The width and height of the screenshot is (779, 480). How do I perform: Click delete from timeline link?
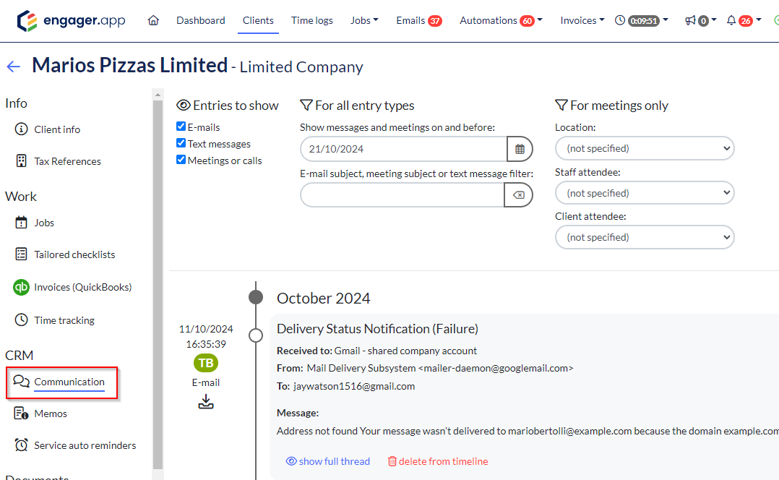(x=438, y=461)
